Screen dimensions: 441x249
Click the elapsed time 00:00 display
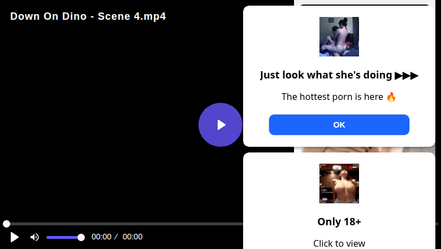101,237
